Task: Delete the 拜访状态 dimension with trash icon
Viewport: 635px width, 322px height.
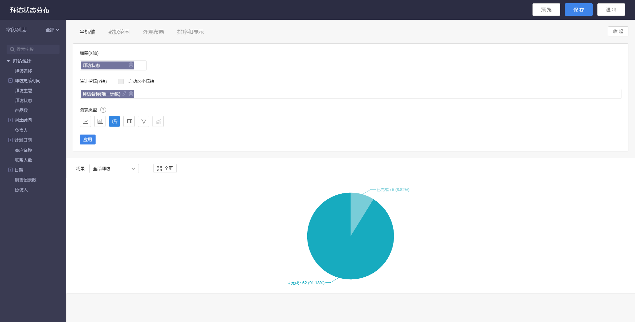Action: (x=131, y=65)
